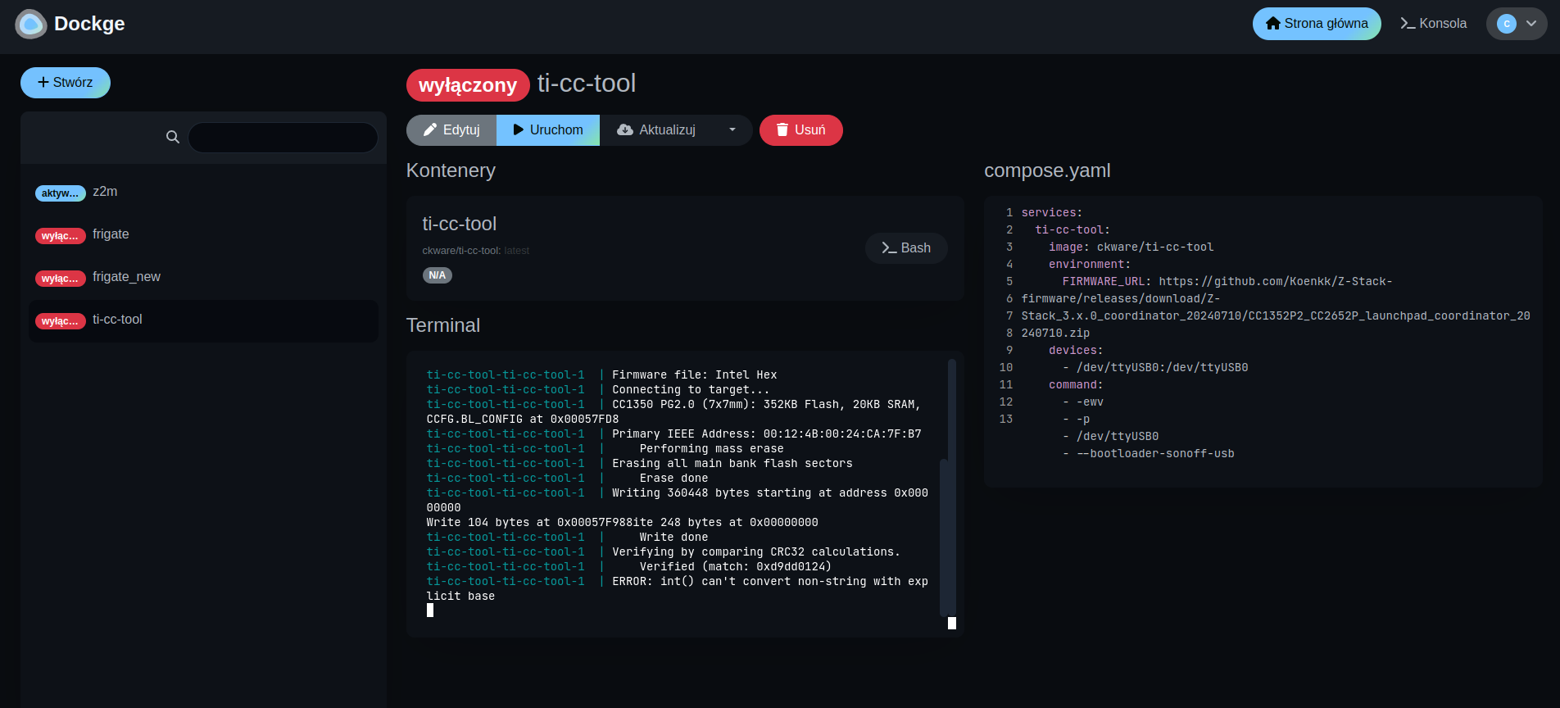Image resolution: width=1560 pixels, height=708 pixels.
Task: Delete the stack with Usuń
Action: pyautogui.click(x=801, y=130)
